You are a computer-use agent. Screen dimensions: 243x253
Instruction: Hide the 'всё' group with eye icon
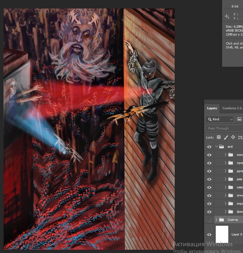pos(209,147)
